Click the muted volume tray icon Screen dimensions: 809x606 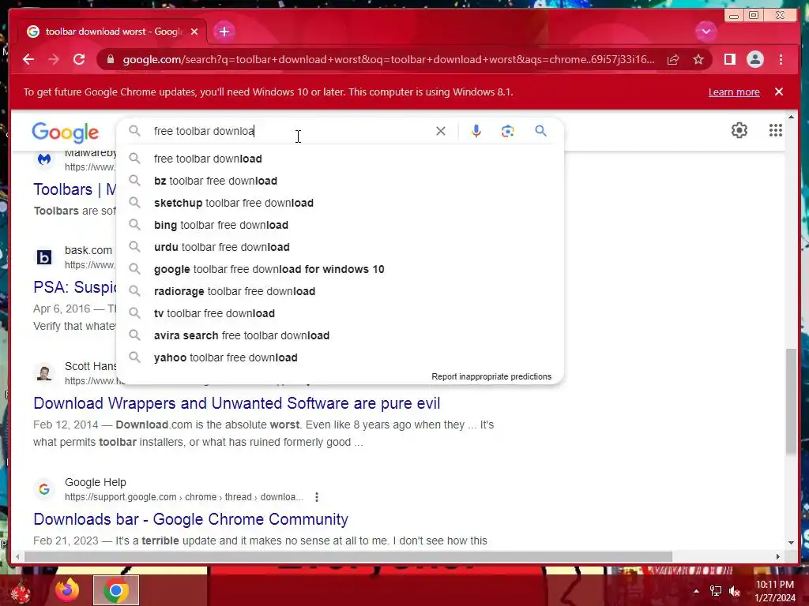(x=735, y=591)
